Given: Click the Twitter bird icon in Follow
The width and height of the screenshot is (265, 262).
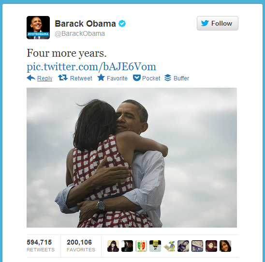Looking at the screenshot, I should point(205,23).
